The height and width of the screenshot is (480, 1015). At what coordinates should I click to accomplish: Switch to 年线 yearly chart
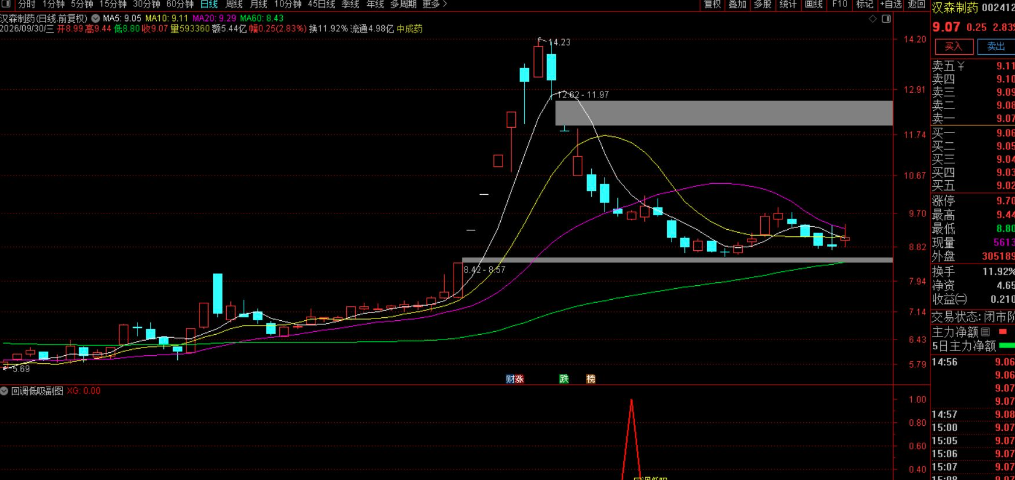click(375, 4)
